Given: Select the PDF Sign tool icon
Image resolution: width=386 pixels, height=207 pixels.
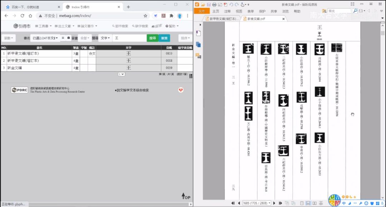Looking at the screenshot, I should [243, 4].
